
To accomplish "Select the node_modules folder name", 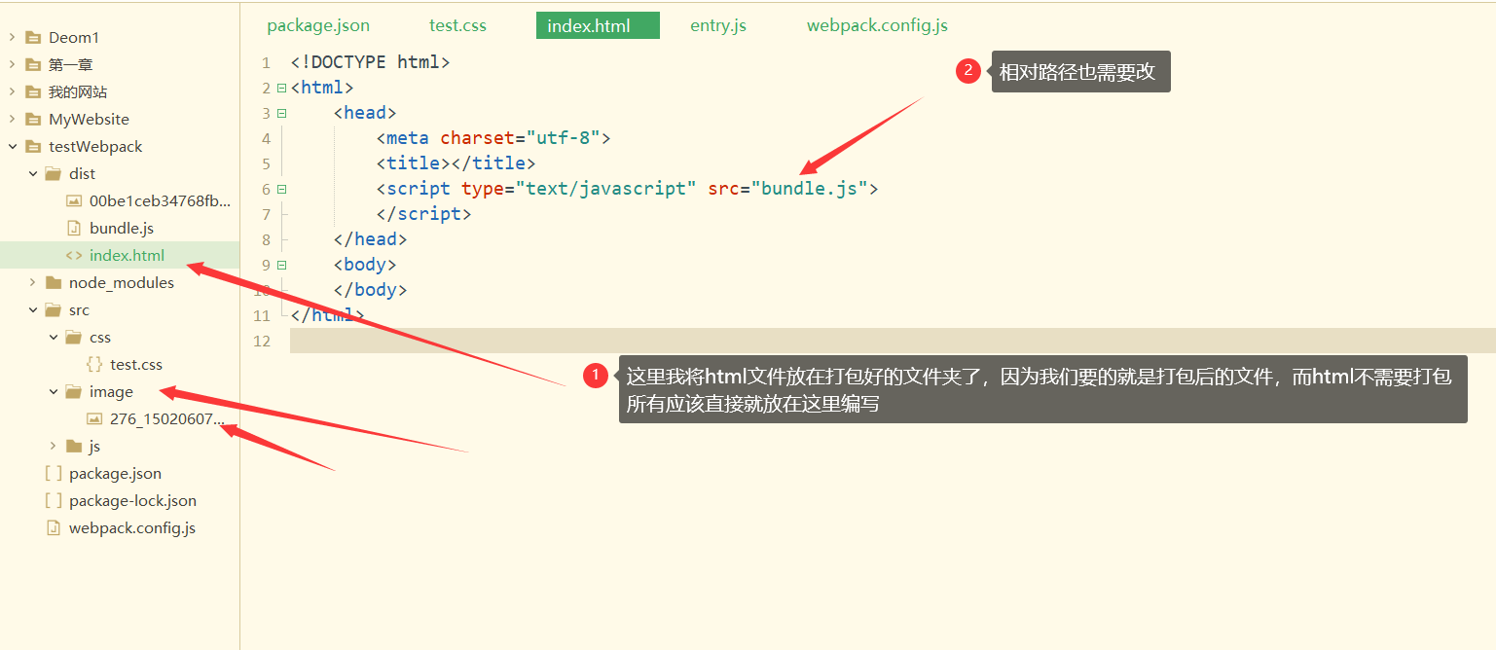I will point(122,282).
